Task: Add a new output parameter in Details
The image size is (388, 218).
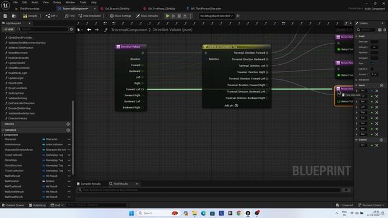Action: click(381, 140)
